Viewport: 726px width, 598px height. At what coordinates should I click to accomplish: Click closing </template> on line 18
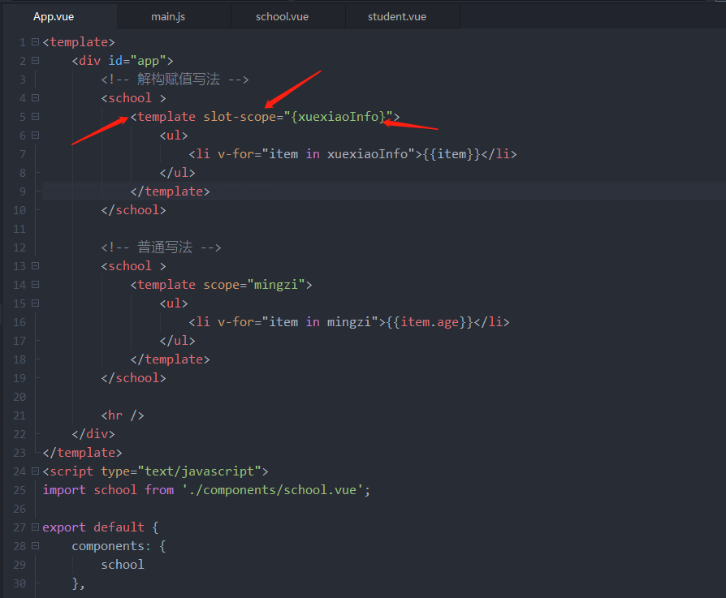[x=170, y=359]
